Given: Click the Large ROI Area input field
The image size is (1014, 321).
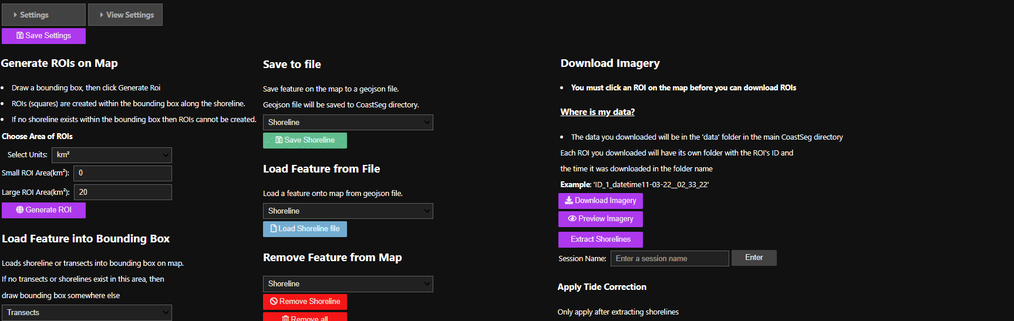Looking at the screenshot, I should (x=122, y=192).
